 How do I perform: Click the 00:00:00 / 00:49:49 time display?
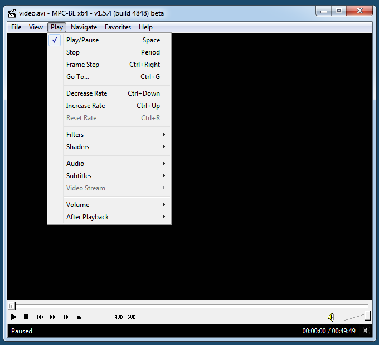(329, 331)
